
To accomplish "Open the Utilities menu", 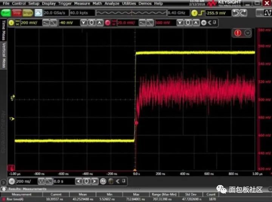I will [x=129, y=3].
